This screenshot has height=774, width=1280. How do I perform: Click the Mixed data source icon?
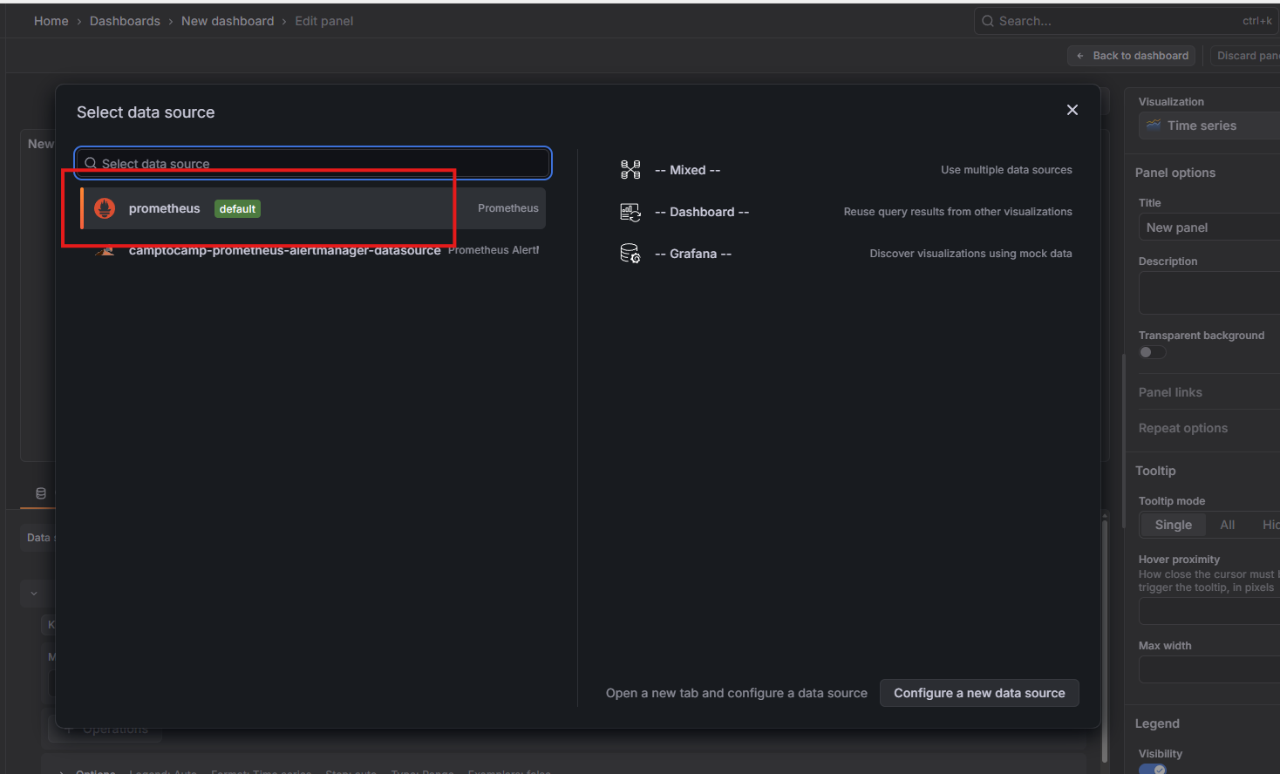pyautogui.click(x=630, y=170)
